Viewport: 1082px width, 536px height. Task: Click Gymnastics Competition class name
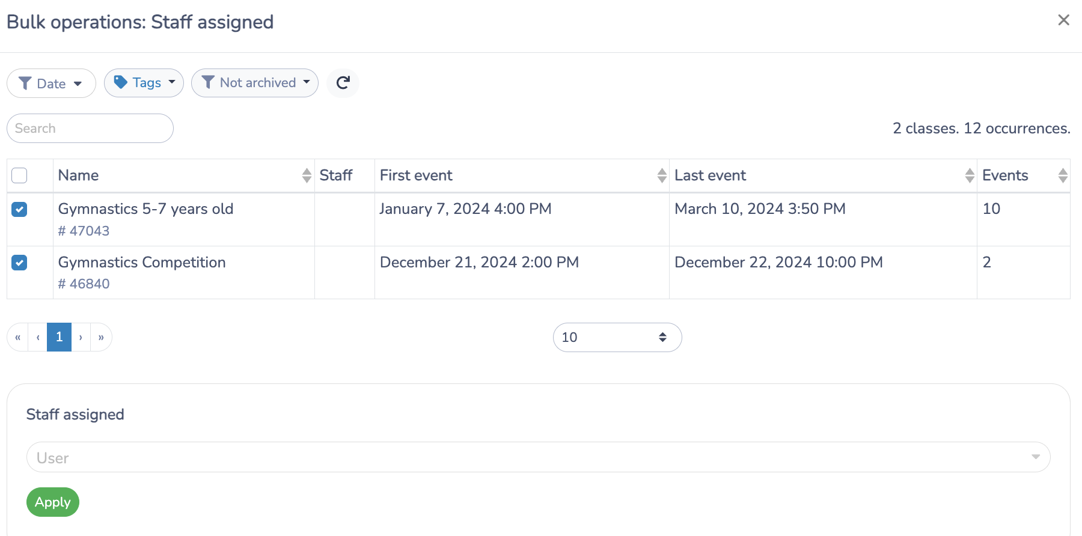(142, 263)
